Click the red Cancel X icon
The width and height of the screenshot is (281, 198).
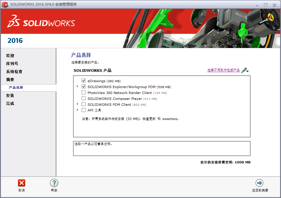point(22,183)
